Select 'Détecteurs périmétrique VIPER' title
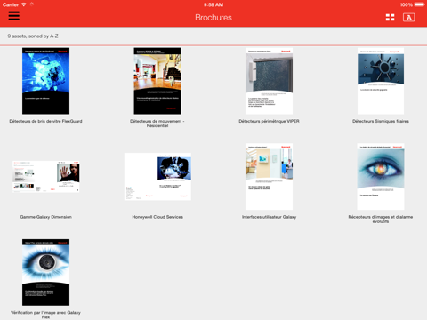This screenshot has height=320, width=427. point(269,121)
